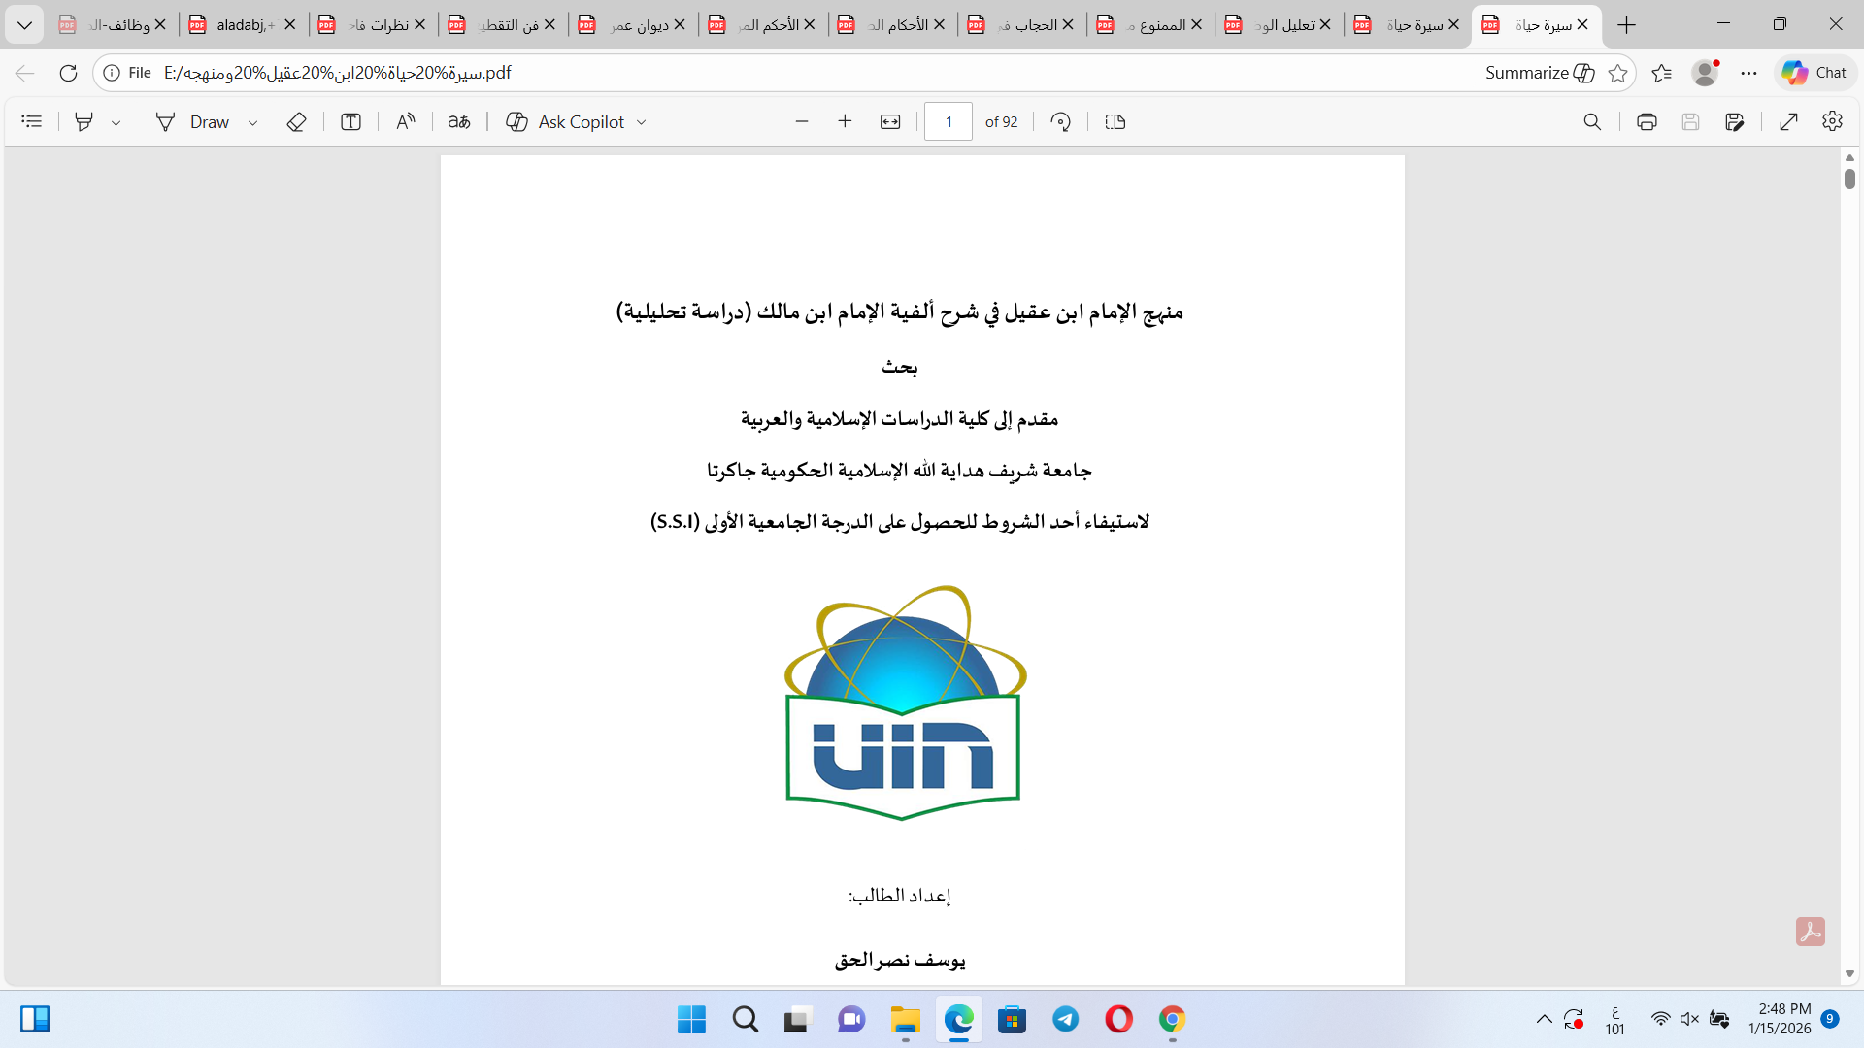The image size is (1864, 1048).
Task: Switch to the الحجاب tab
Action: point(1021,25)
